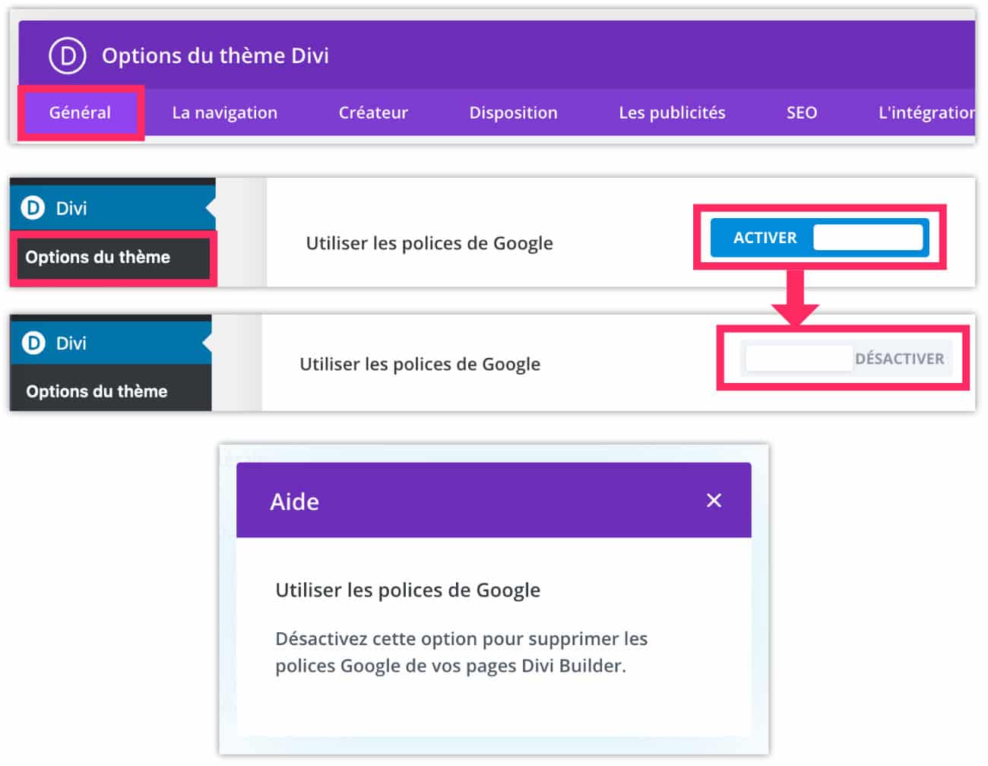This screenshot has height=766, width=988.
Task: Open the highlighted Options du thème submenu
Action: pos(113,257)
